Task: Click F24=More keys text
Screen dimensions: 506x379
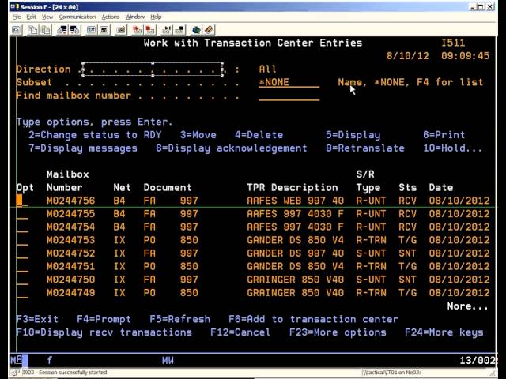Action: click(x=444, y=332)
